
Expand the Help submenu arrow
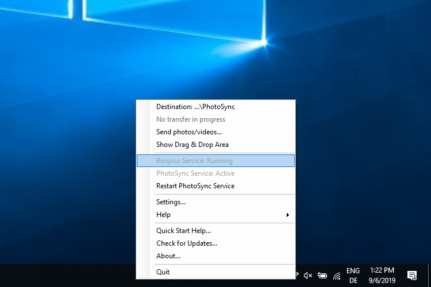(287, 215)
